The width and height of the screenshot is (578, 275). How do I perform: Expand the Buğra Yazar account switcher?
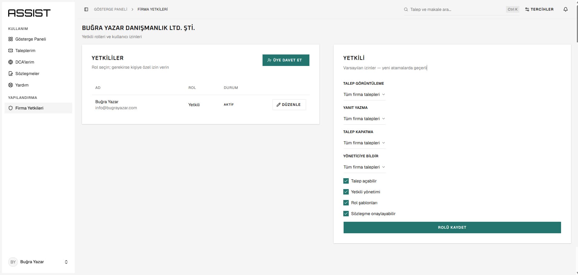click(x=38, y=262)
